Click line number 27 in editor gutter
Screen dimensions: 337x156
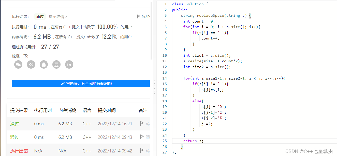[x=165, y=152]
